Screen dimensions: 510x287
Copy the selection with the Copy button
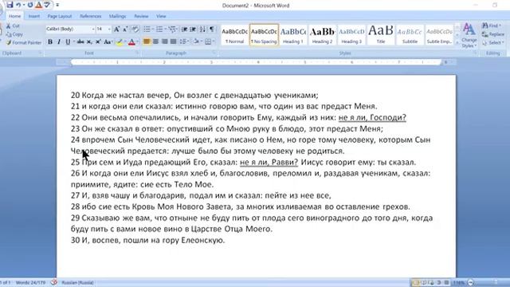point(14,34)
